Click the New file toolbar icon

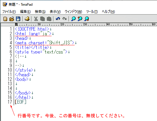tap(5, 19)
